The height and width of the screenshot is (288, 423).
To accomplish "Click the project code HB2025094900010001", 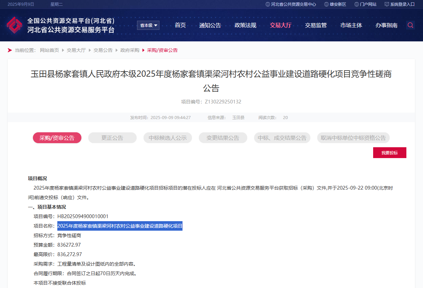I will 83,216.
